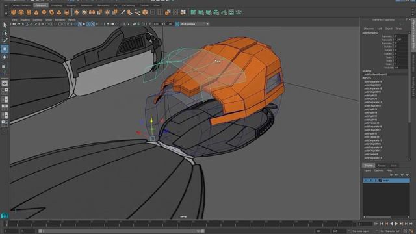
Task: Create a polygon torus from shelf
Action: click(51, 12)
